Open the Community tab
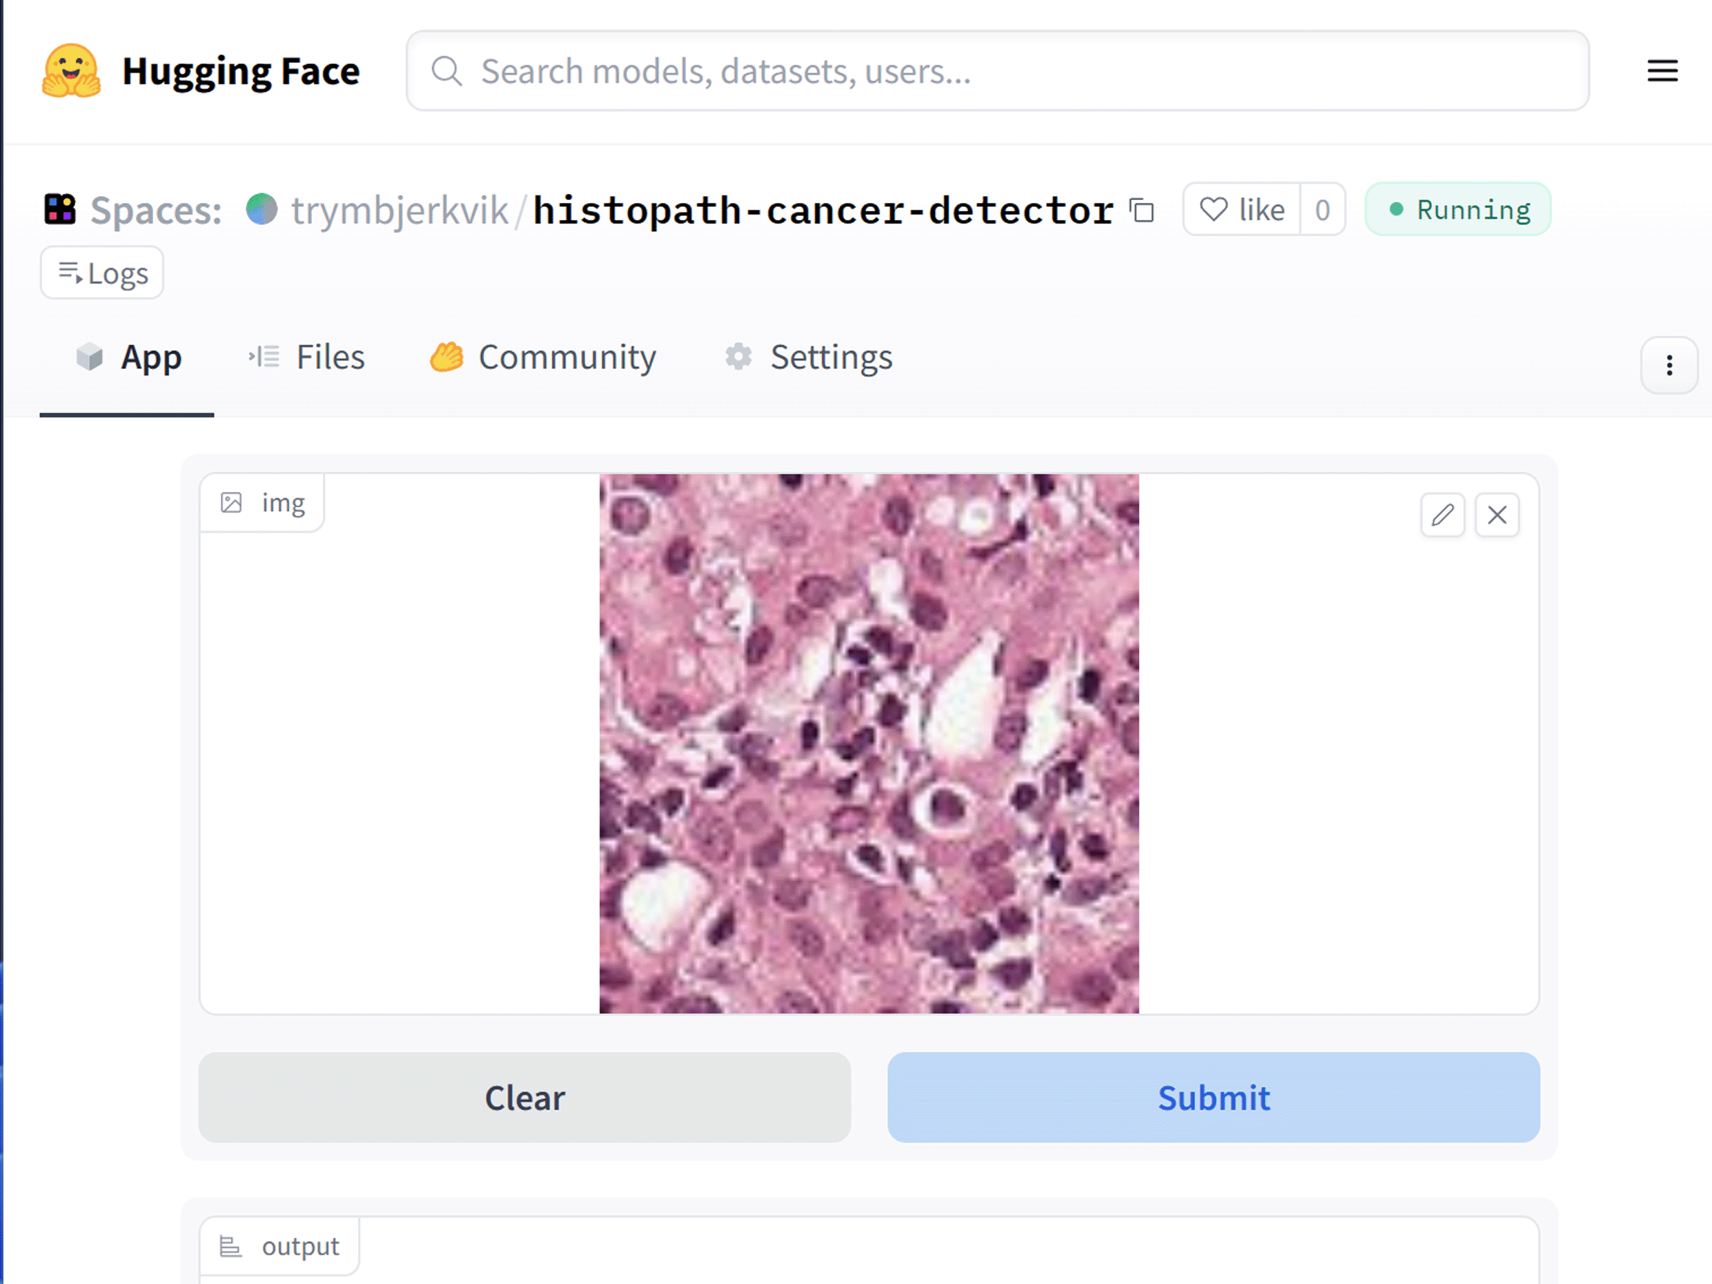 [x=543, y=357]
